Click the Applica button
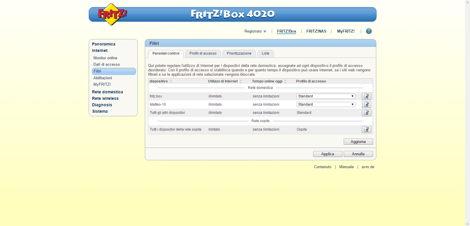The height and width of the screenshot is (226, 470). pos(328,154)
